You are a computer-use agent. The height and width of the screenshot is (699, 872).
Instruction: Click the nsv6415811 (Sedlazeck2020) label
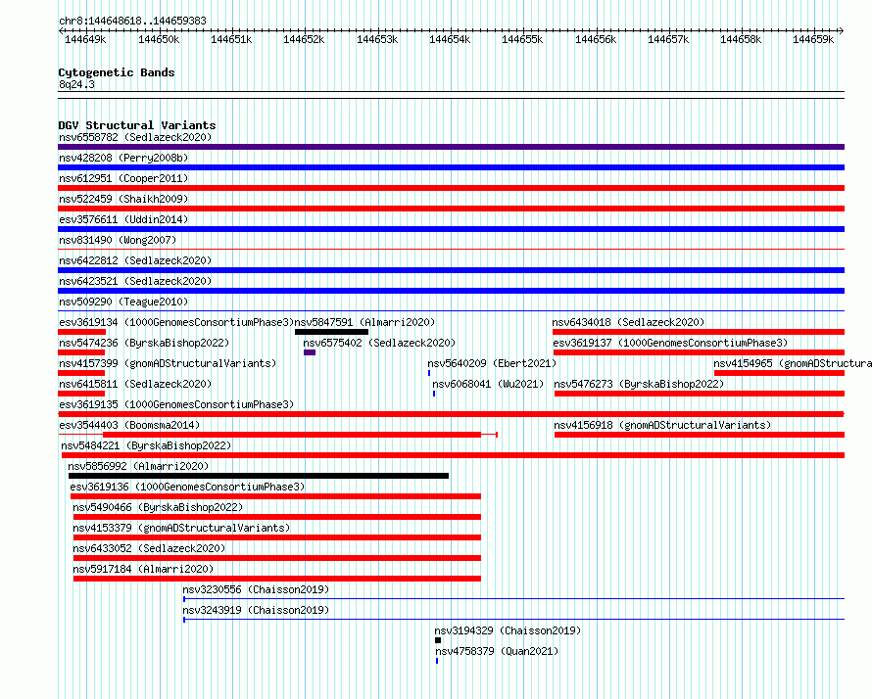(x=135, y=384)
